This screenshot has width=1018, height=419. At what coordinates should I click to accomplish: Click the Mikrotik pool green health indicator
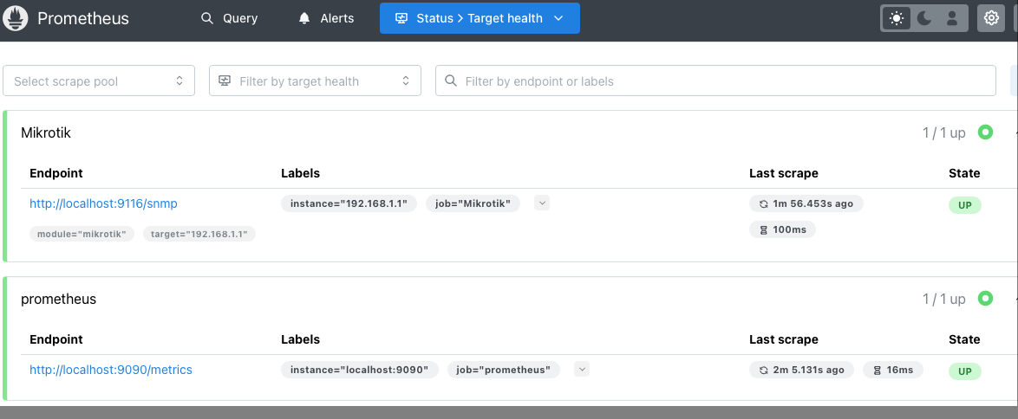click(x=985, y=132)
